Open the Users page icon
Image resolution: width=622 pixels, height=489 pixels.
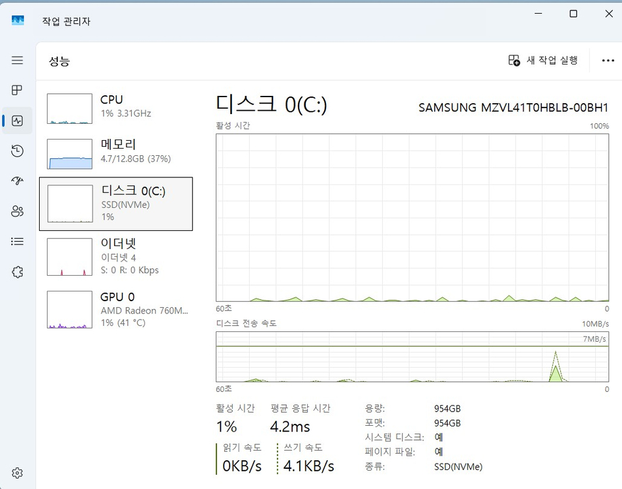pyautogui.click(x=18, y=211)
